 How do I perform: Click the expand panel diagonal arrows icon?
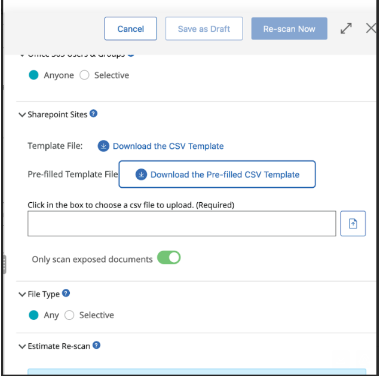click(346, 28)
